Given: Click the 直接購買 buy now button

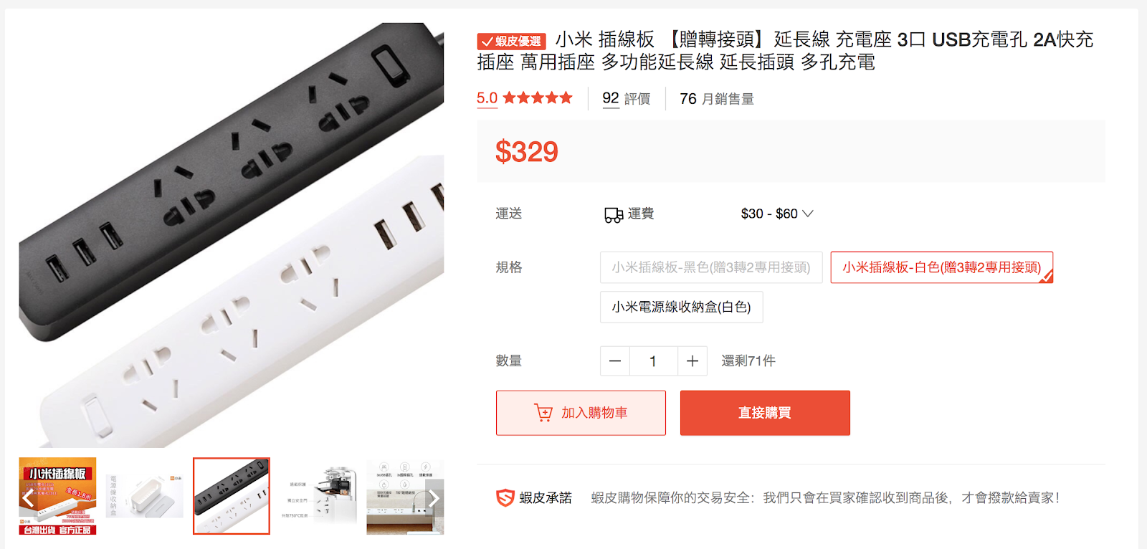Looking at the screenshot, I should click(765, 413).
